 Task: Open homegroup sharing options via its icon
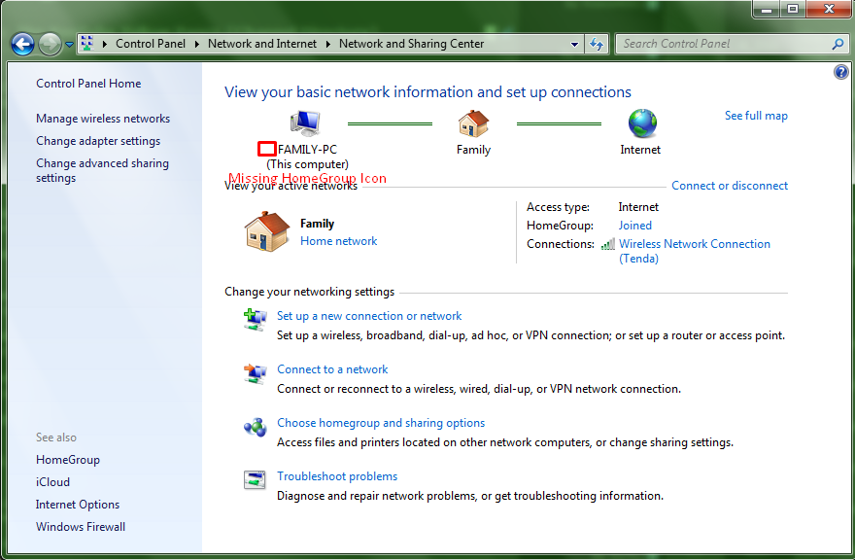click(255, 427)
